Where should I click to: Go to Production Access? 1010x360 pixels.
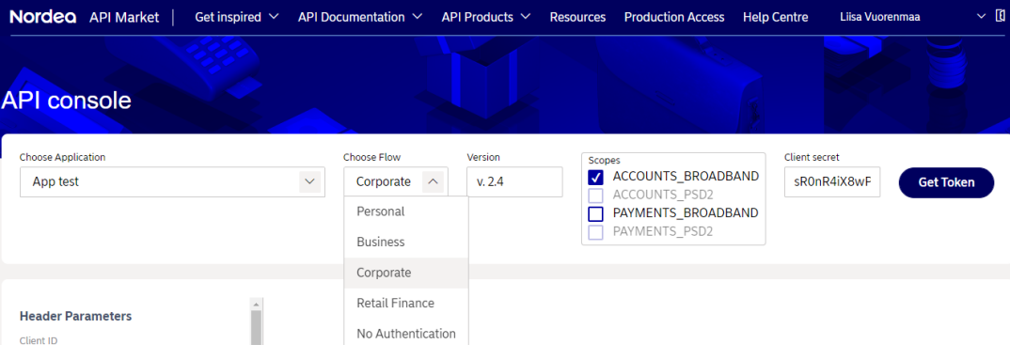(674, 17)
